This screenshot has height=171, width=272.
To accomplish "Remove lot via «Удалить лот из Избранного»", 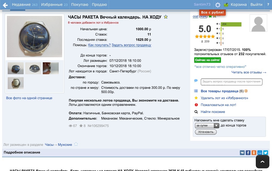I will 224,98.
